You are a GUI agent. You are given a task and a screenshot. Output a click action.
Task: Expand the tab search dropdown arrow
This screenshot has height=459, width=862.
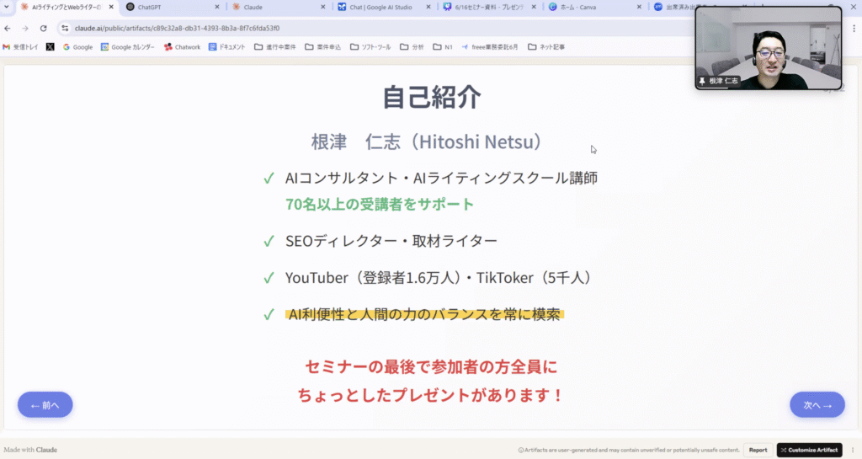tap(8, 7)
